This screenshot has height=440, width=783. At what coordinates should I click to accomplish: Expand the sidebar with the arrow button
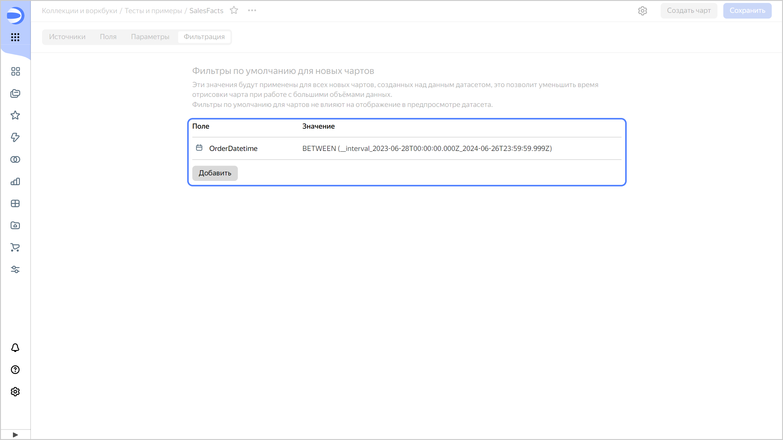[15, 435]
